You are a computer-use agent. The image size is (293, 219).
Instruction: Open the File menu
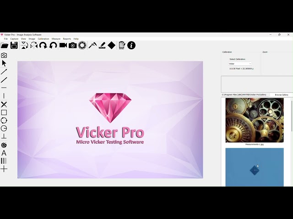tap(6, 39)
